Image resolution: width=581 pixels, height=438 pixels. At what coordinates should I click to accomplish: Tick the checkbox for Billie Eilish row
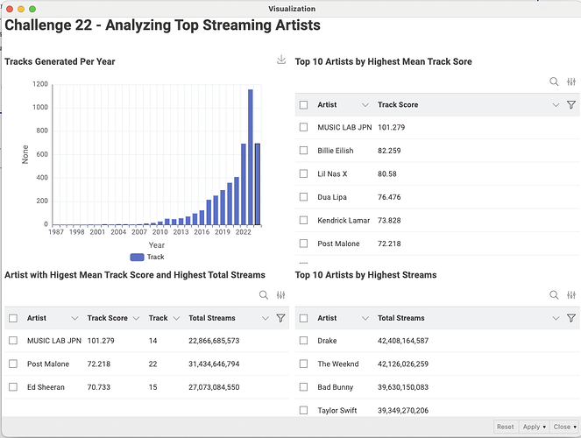[x=303, y=151]
